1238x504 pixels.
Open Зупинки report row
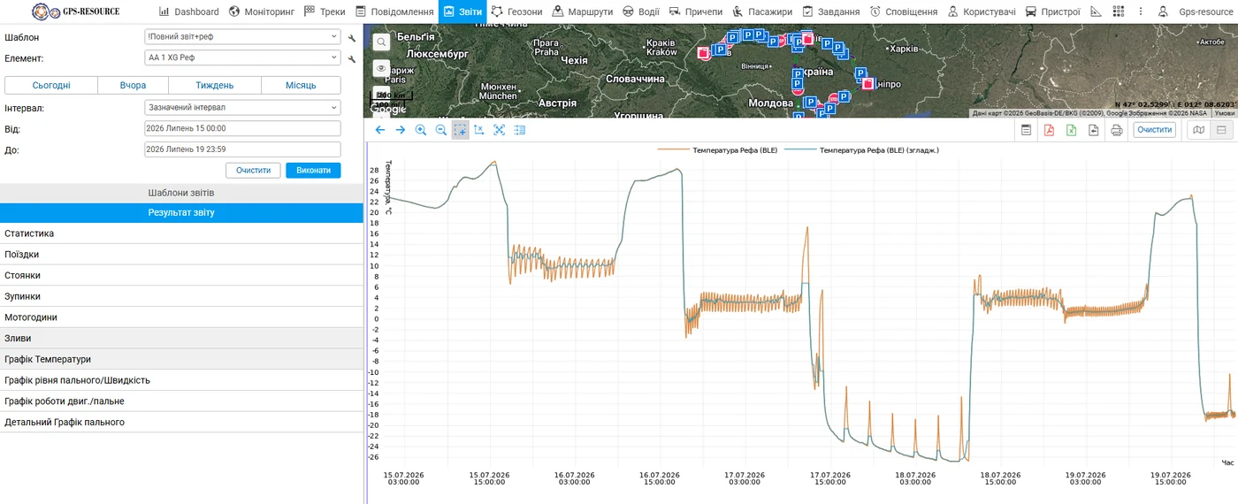pos(181,296)
